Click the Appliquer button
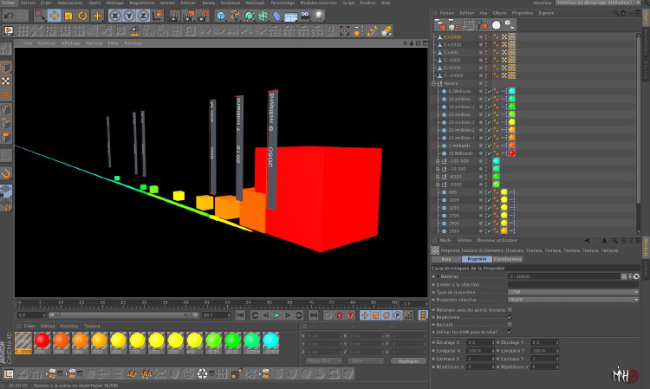This screenshot has width=650, height=389. 408,360
